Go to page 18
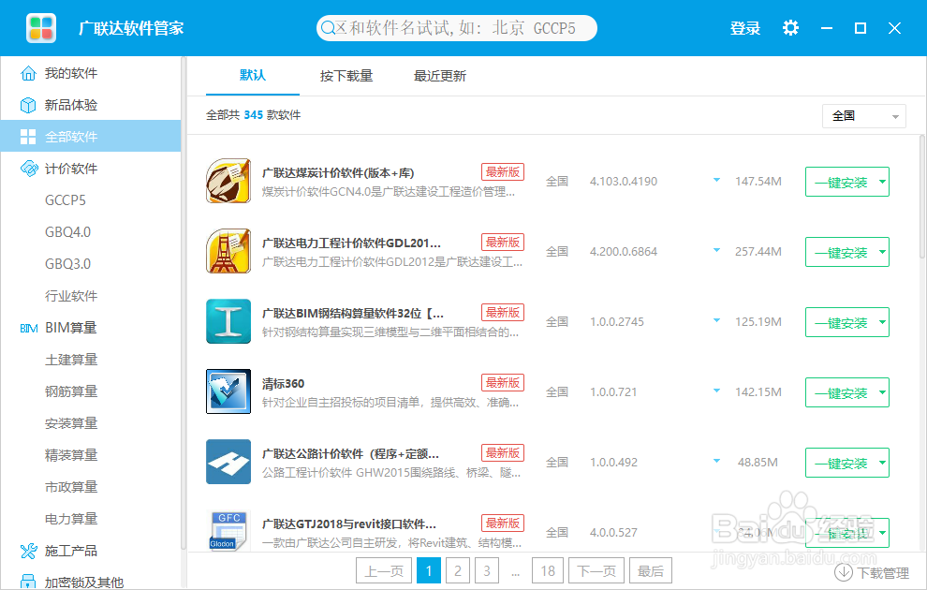 tap(548, 570)
